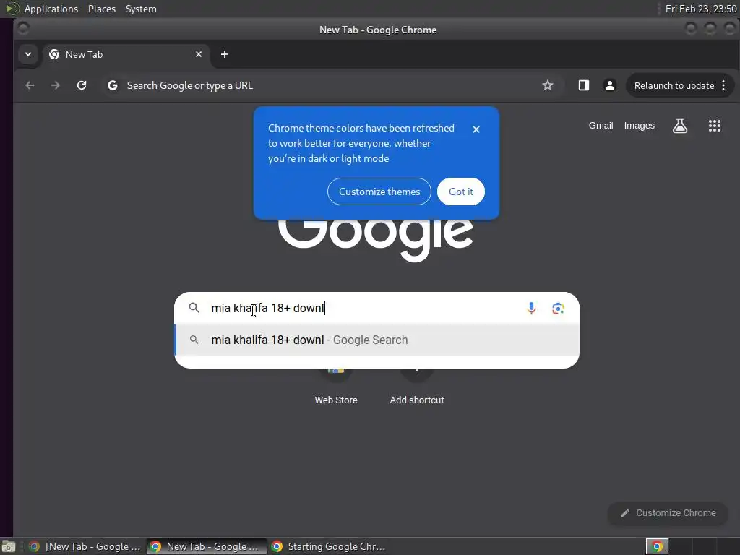Open the System menu

click(141, 9)
